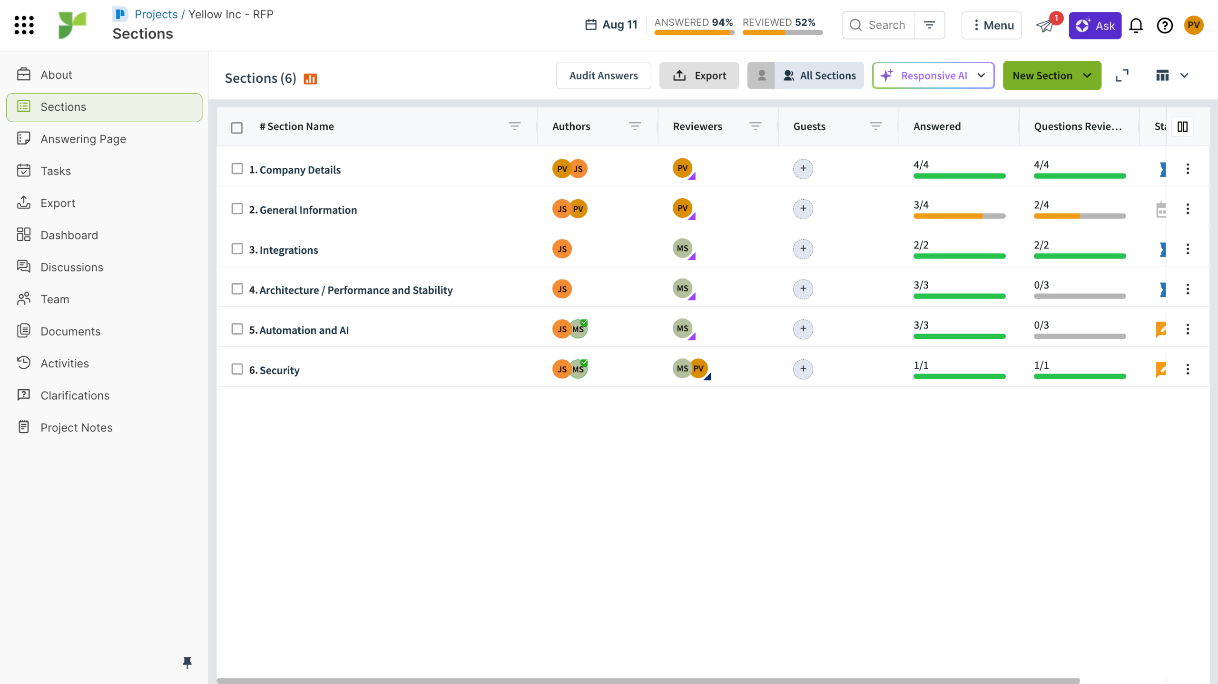Tick the Security section checkbox

click(x=237, y=369)
